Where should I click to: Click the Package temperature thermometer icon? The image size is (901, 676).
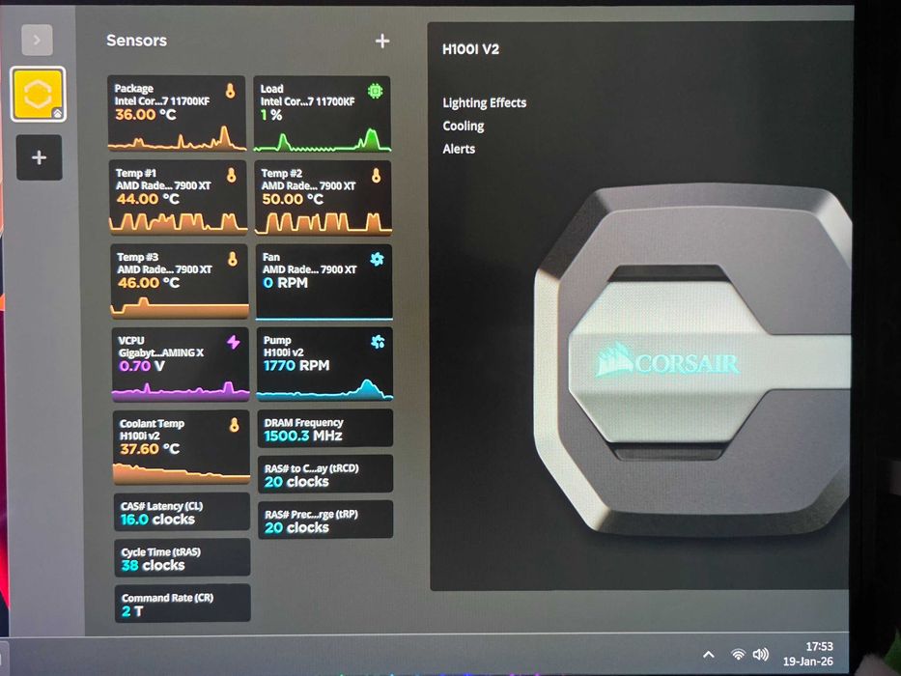[x=231, y=90]
